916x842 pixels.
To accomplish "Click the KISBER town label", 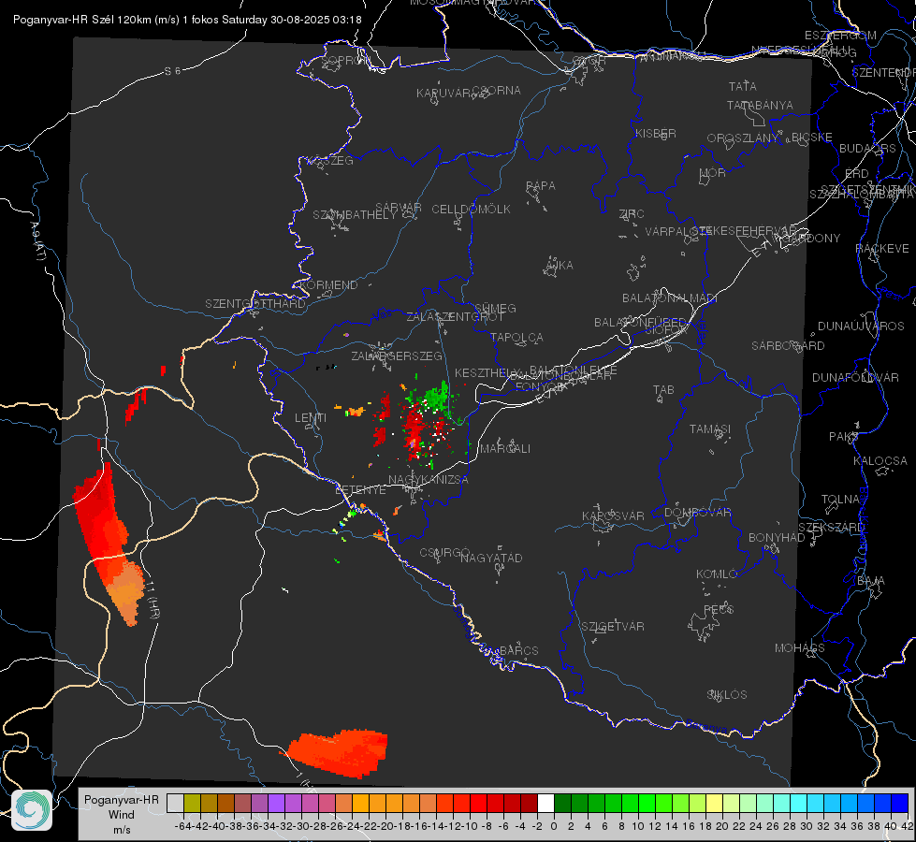I will (x=656, y=133).
